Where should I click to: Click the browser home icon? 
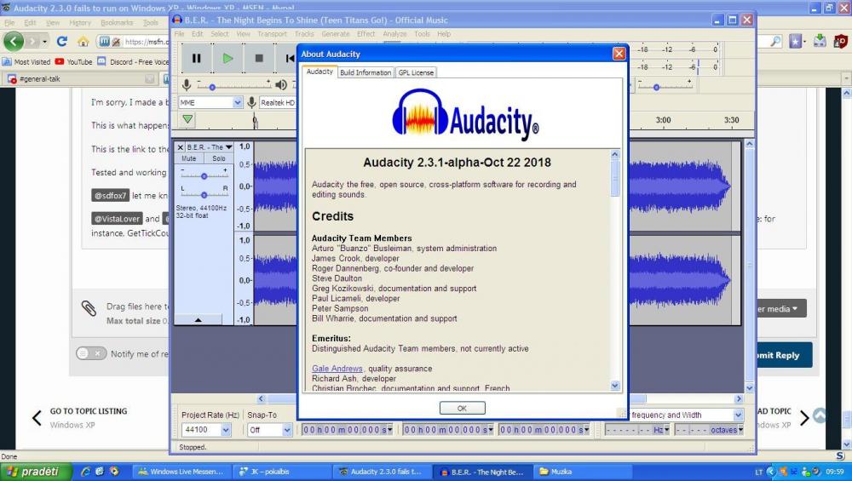pos(83,41)
